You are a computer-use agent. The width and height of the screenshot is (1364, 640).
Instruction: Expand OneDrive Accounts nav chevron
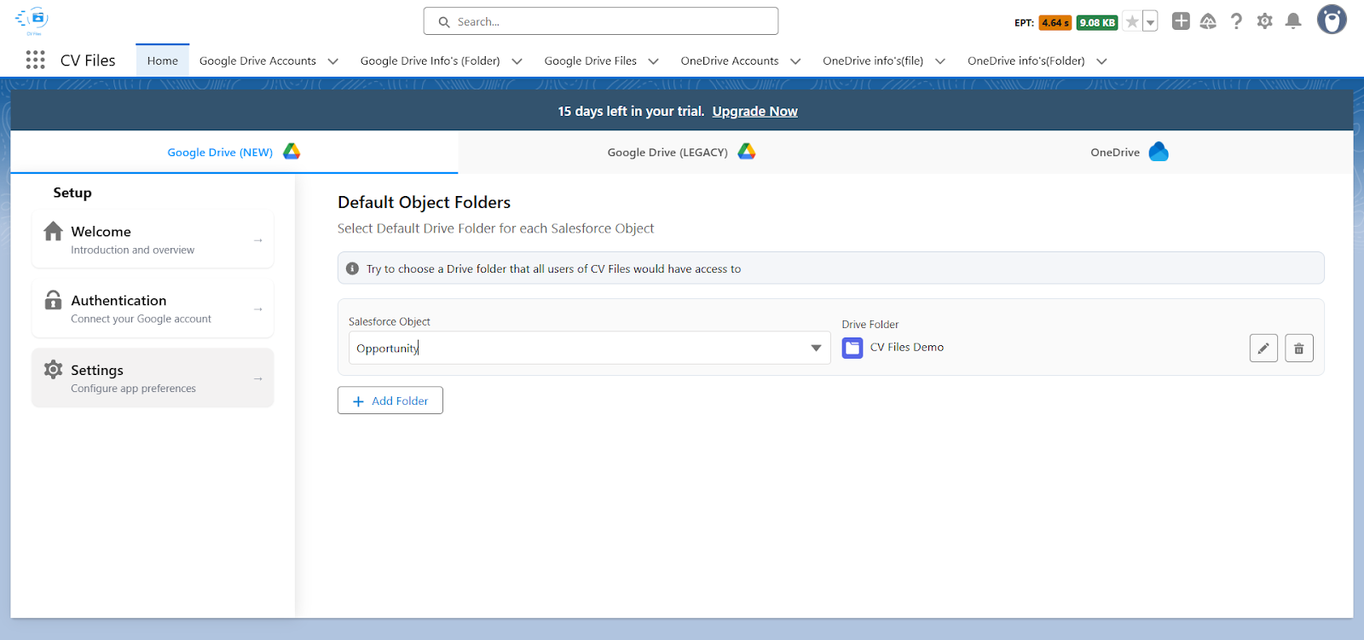tap(795, 61)
